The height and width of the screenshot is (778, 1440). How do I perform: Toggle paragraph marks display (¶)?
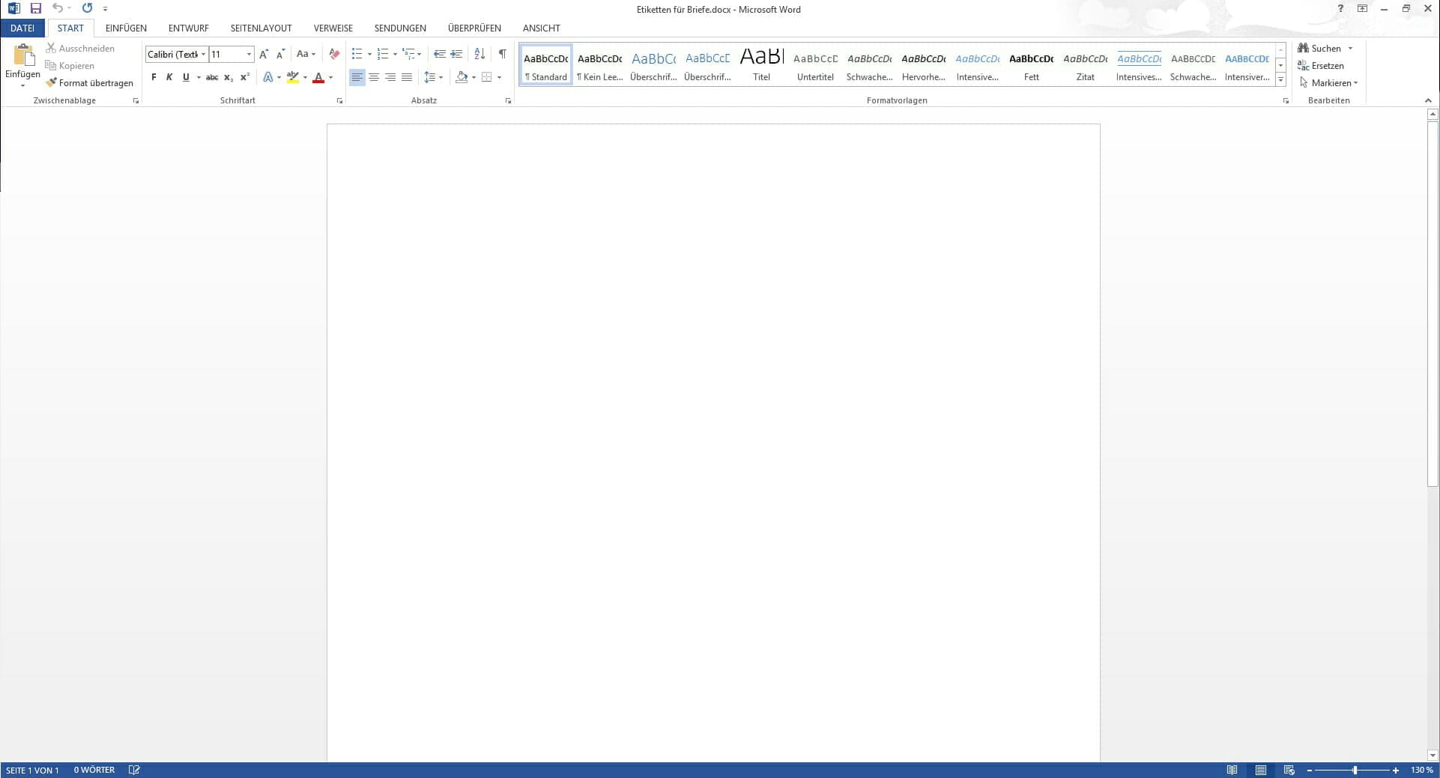click(x=502, y=54)
